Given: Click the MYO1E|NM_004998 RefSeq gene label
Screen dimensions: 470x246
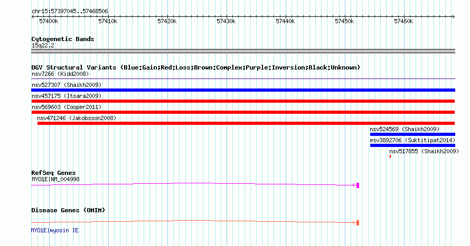Looking at the screenshot, I should click(55, 179).
